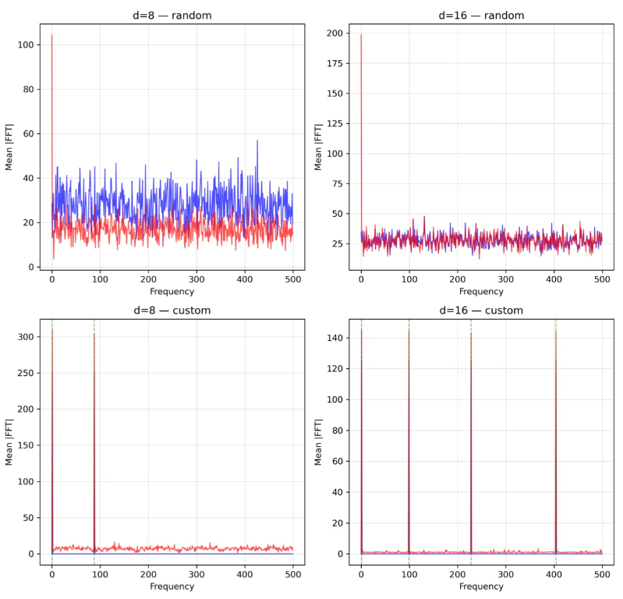Select 'Frequency' label under d=16 random plot
623x599 pixels.
pyautogui.click(x=481, y=292)
